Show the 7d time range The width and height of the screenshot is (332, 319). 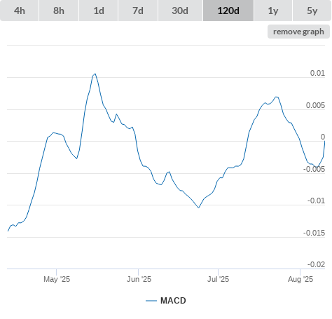click(x=138, y=11)
